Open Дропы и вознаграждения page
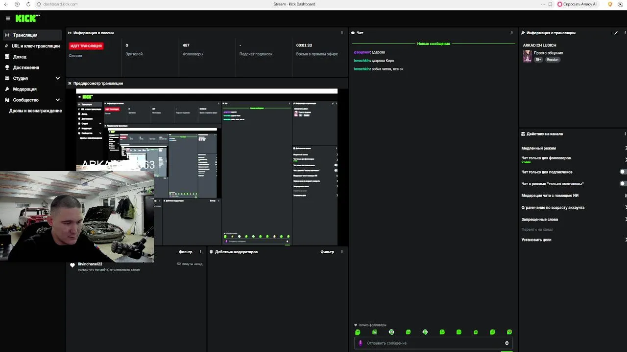The image size is (627, 352). (35, 110)
